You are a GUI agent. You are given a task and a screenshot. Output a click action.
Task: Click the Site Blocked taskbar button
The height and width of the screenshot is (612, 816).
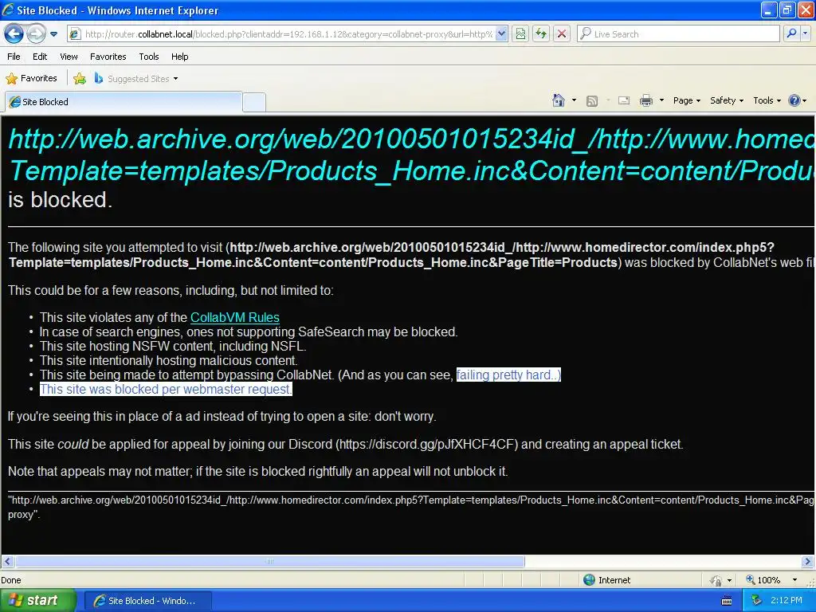[x=147, y=601]
